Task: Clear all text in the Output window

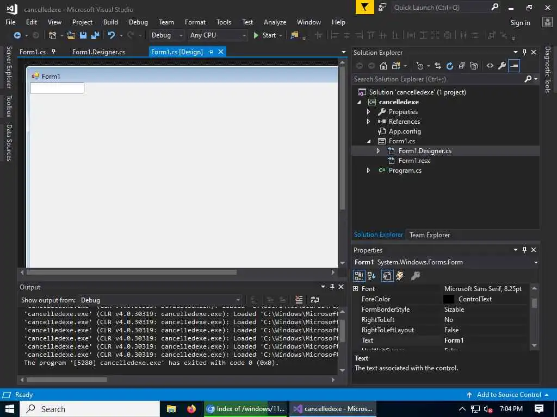Action: point(299,300)
